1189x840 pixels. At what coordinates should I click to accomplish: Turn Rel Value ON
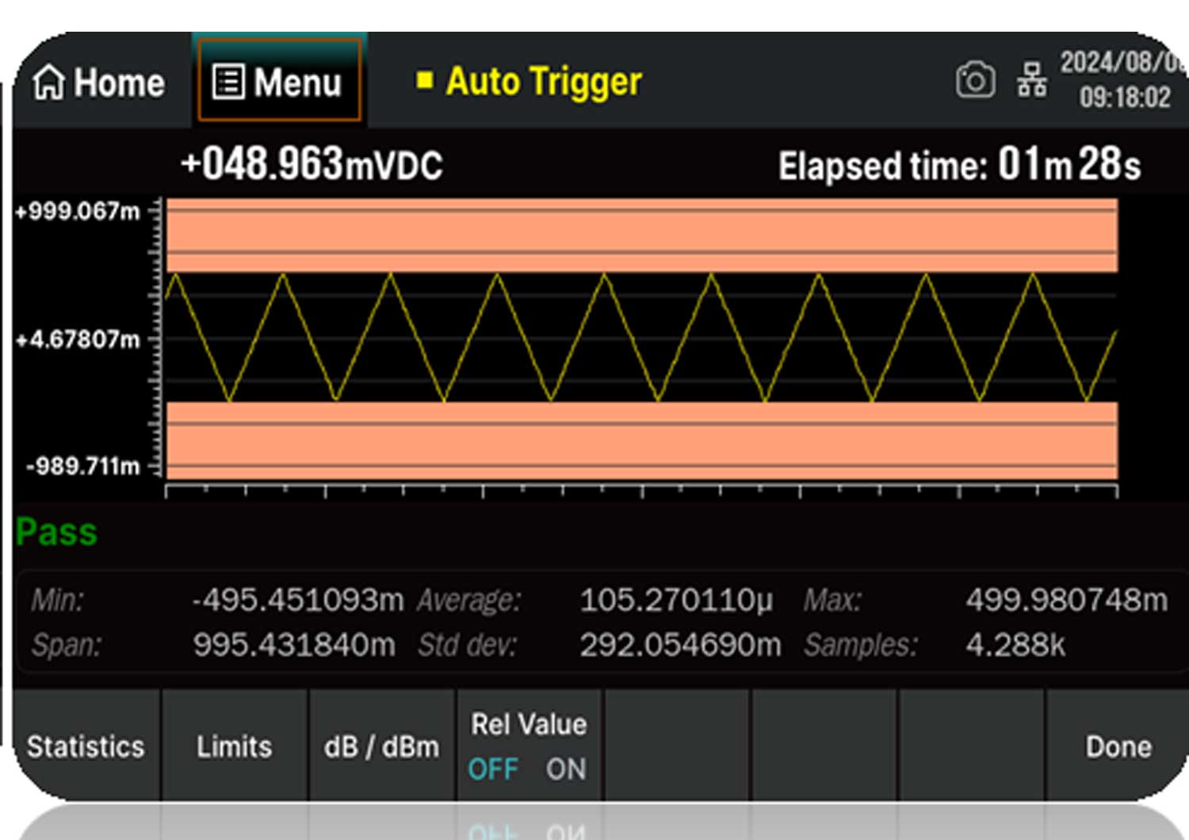[566, 769]
